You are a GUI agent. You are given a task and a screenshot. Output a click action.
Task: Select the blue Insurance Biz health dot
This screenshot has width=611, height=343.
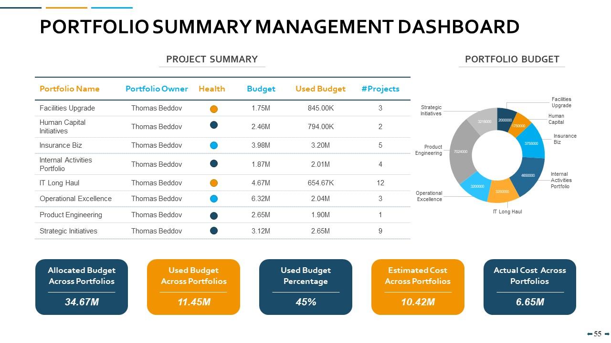tap(213, 145)
